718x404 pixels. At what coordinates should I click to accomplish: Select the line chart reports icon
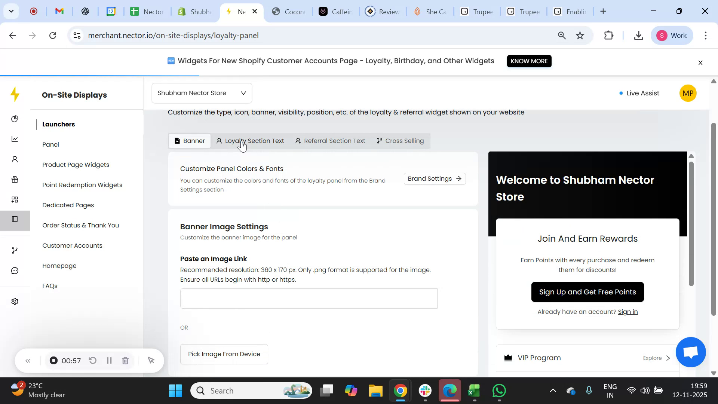tap(15, 139)
